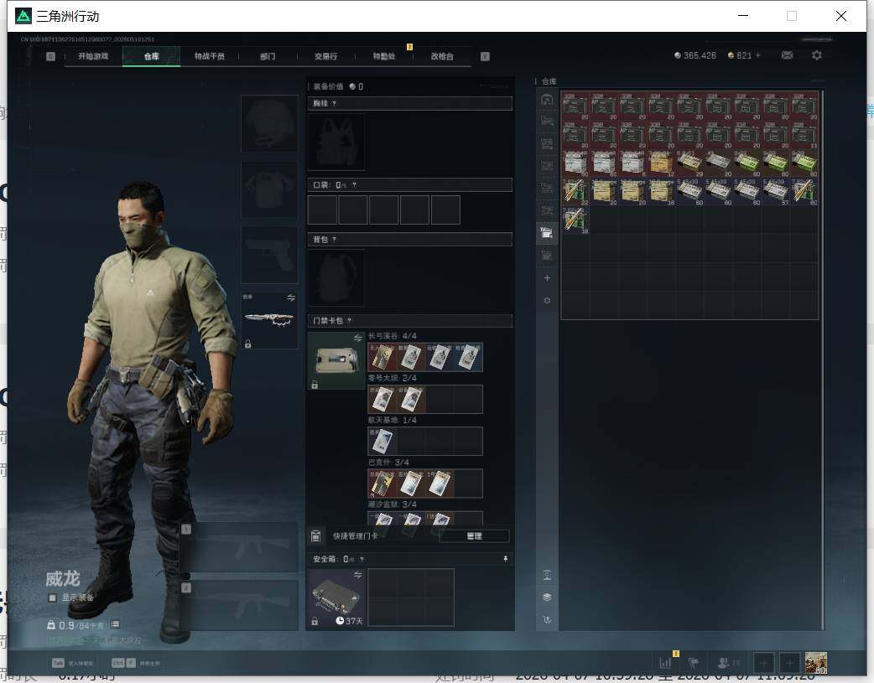This screenshot has width=874, height=683.
Task: Invite a teammate with the first plus slot
Action: (763, 663)
